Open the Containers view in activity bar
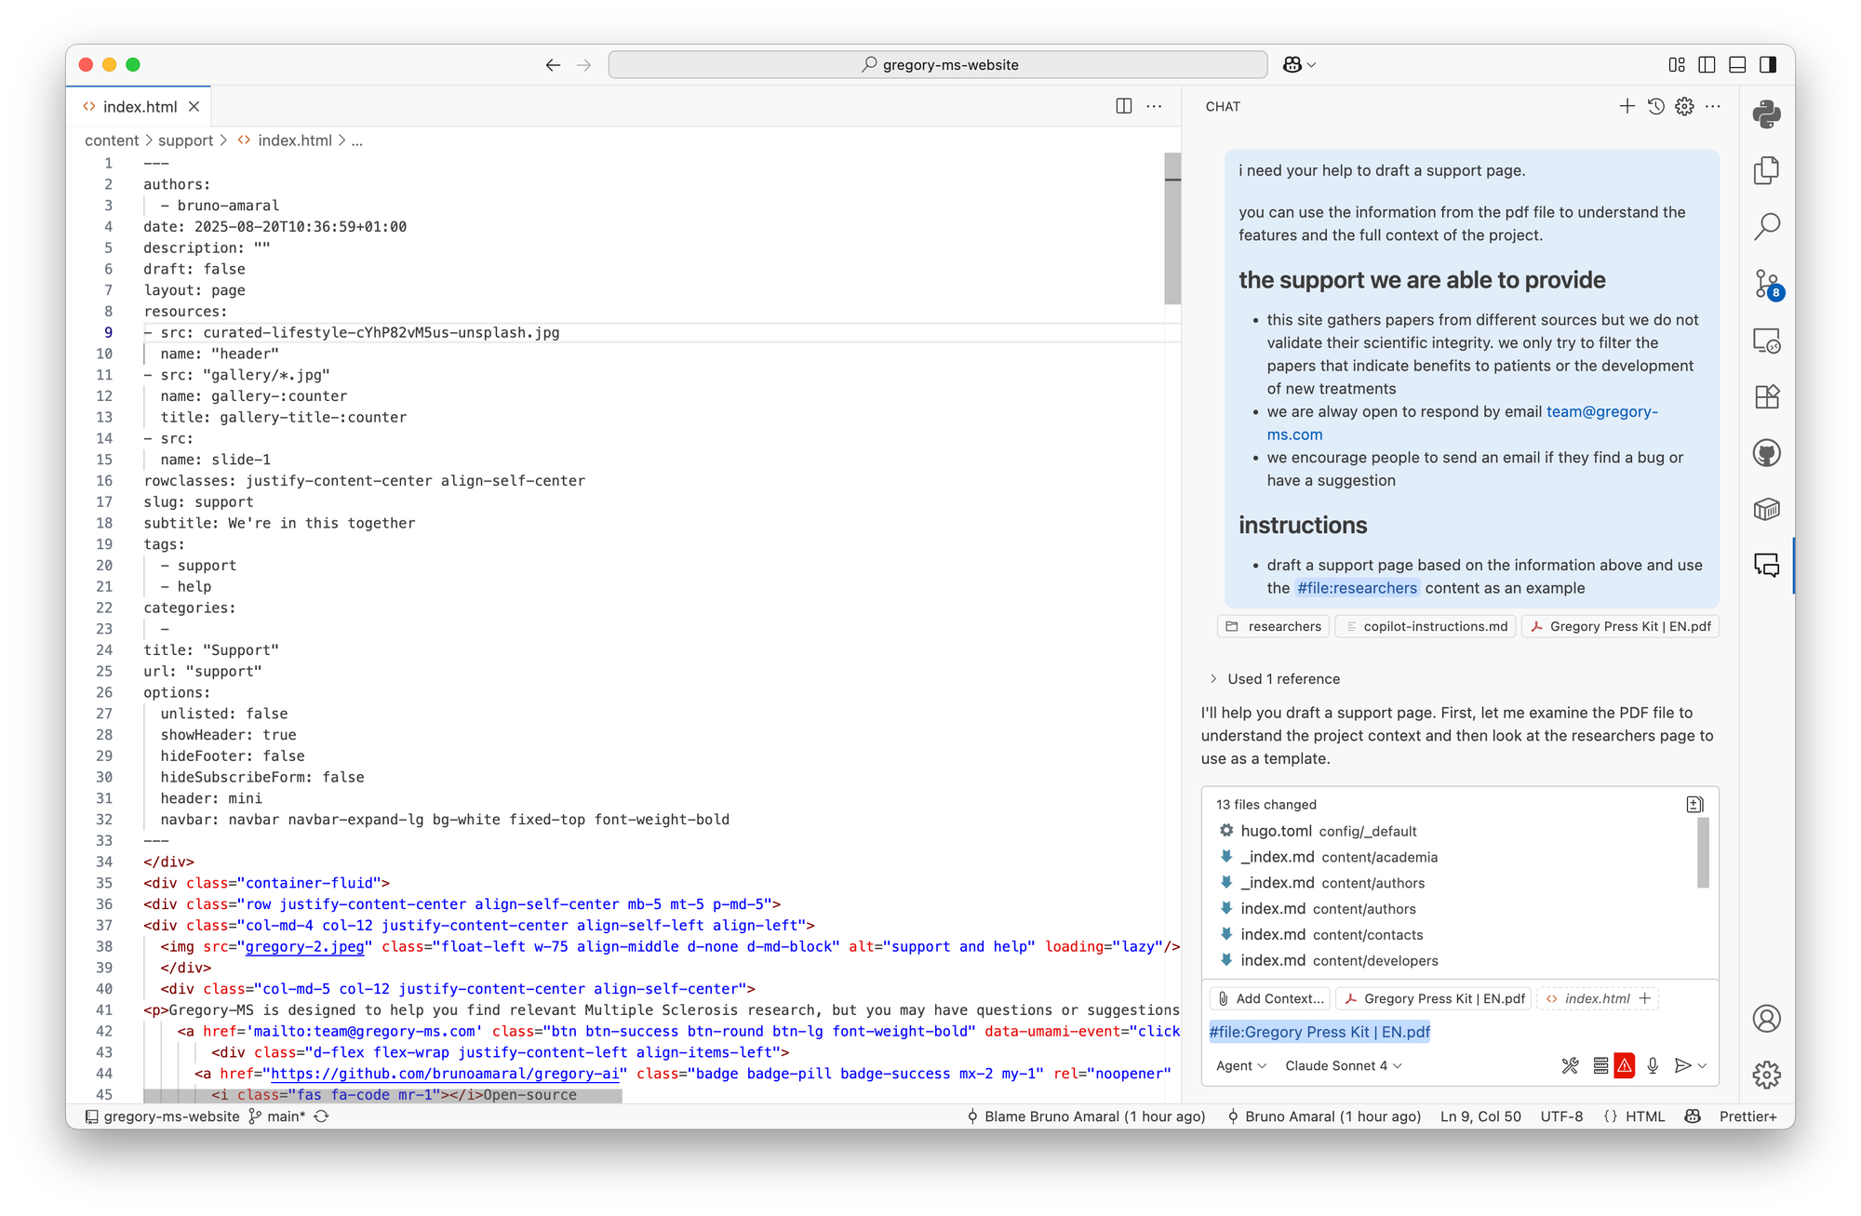 pyautogui.click(x=1766, y=509)
